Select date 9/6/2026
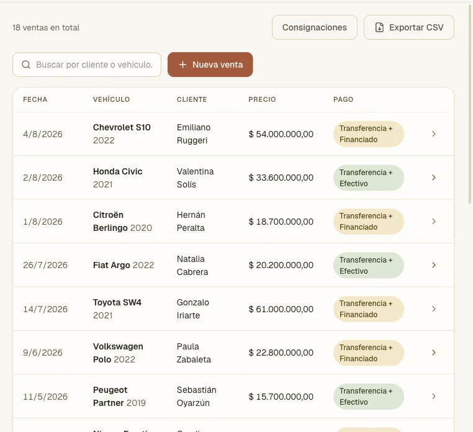Image resolution: width=473 pixels, height=432 pixels. coord(43,353)
